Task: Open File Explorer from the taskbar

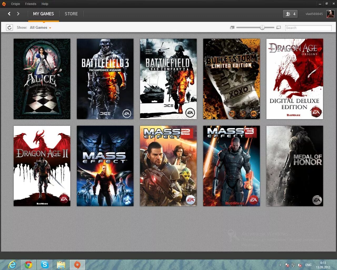Action: tap(61, 265)
